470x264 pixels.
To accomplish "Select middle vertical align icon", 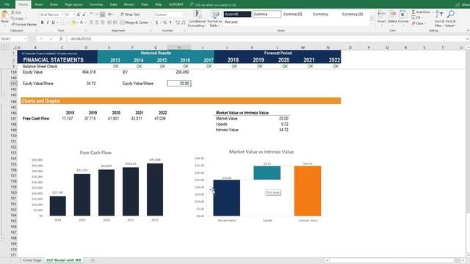I will [x=97, y=15].
